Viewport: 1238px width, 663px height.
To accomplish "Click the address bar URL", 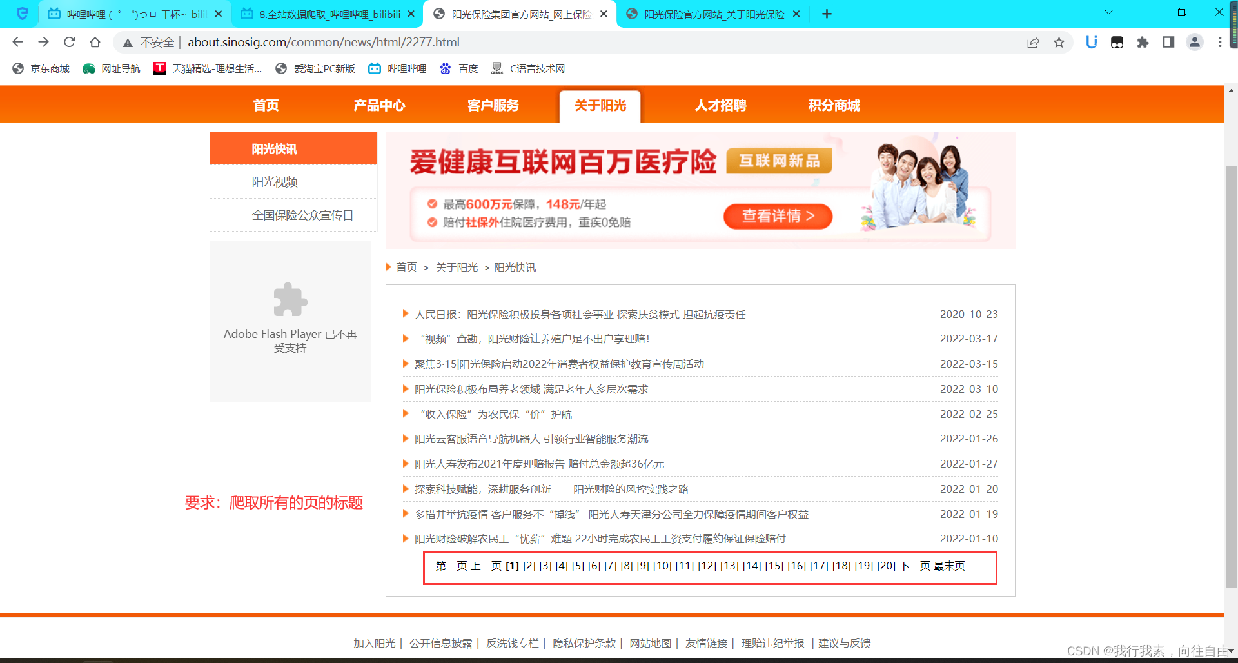I will [324, 42].
